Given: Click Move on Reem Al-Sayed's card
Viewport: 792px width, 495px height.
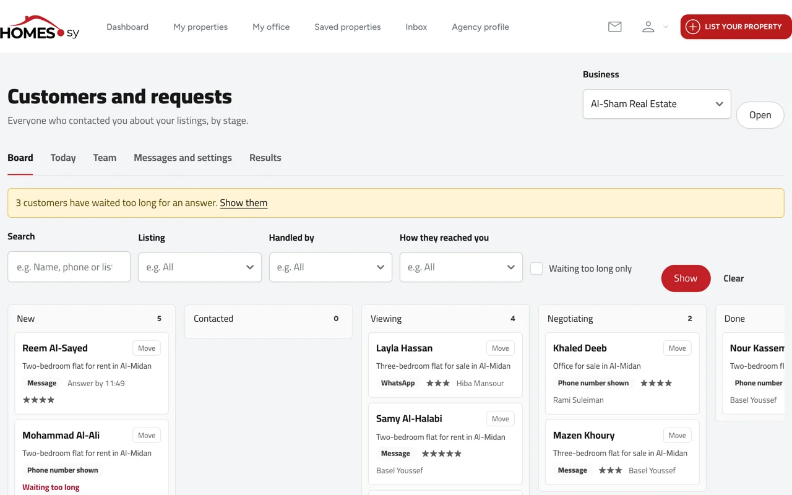Looking at the screenshot, I should 147,348.
